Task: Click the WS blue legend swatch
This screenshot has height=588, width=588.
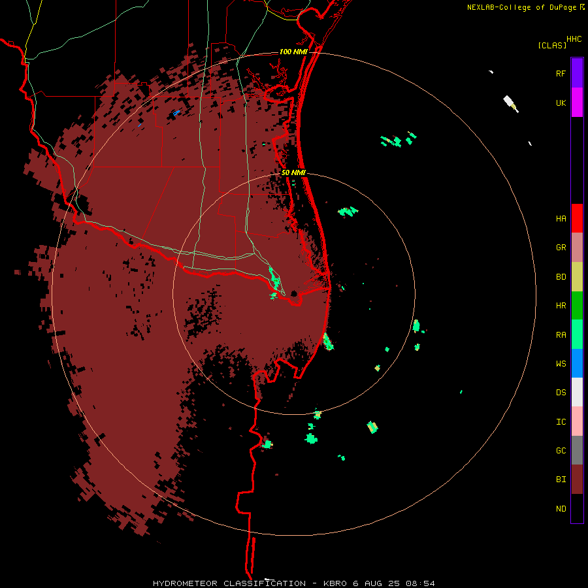Action: point(577,363)
